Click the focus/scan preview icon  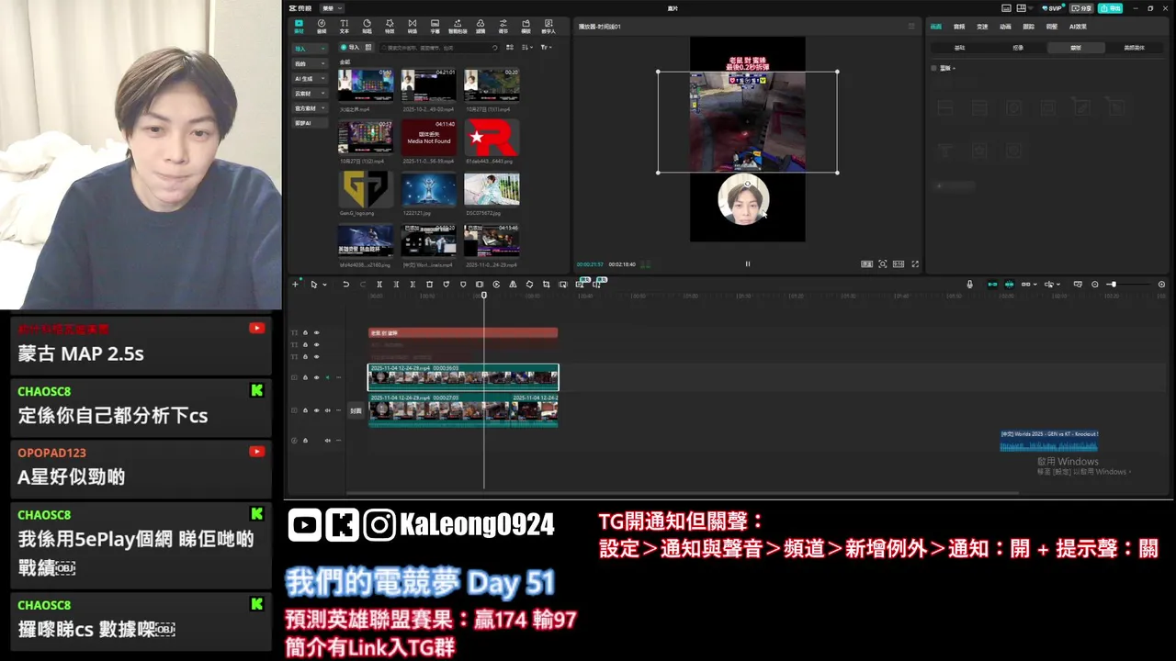click(x=883, y=264)
